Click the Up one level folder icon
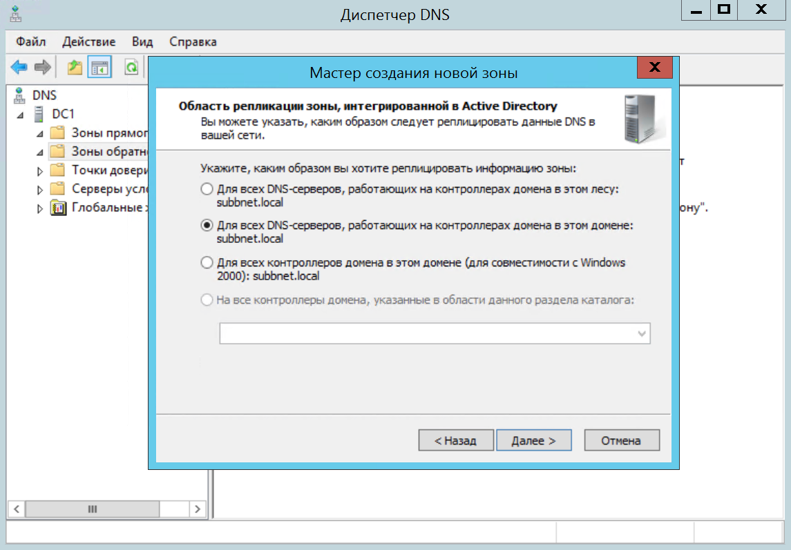 click(75, 67)
